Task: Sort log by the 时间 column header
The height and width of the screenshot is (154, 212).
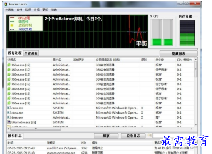Action: [26, 143]
